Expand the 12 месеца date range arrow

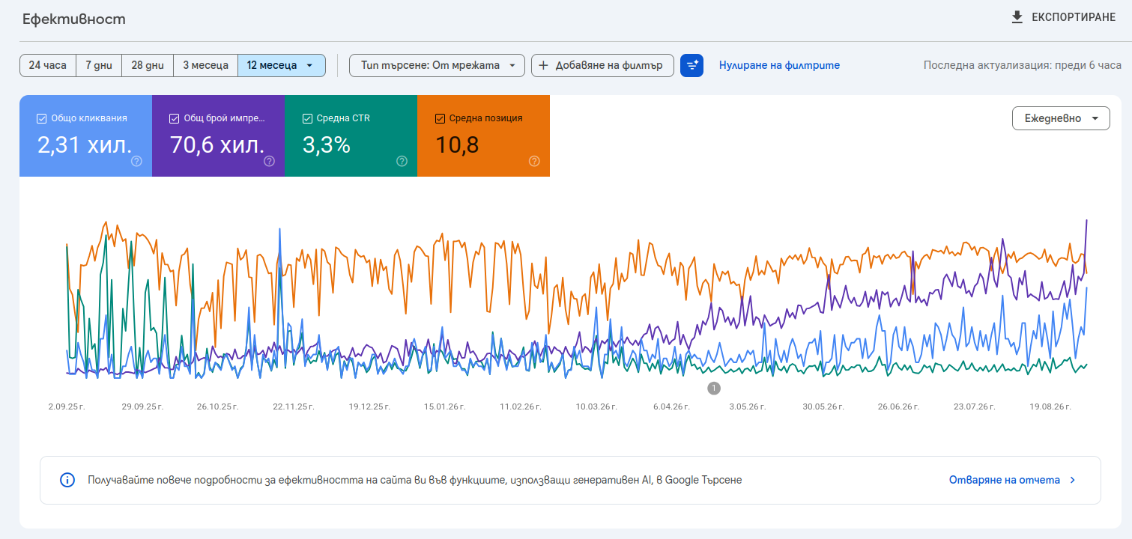(x=309, y=65)
